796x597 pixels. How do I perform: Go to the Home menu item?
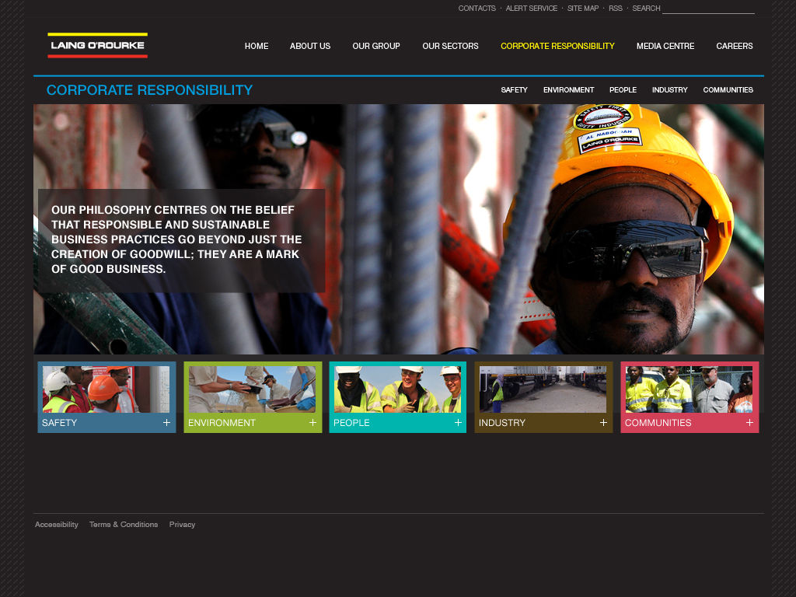point(257,47)
